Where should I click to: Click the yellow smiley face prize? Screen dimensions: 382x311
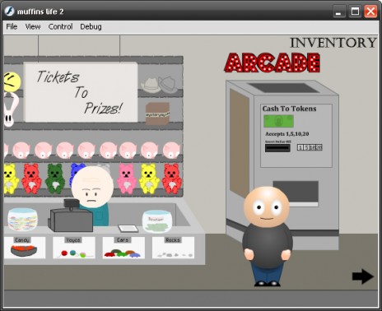[12, 82]
